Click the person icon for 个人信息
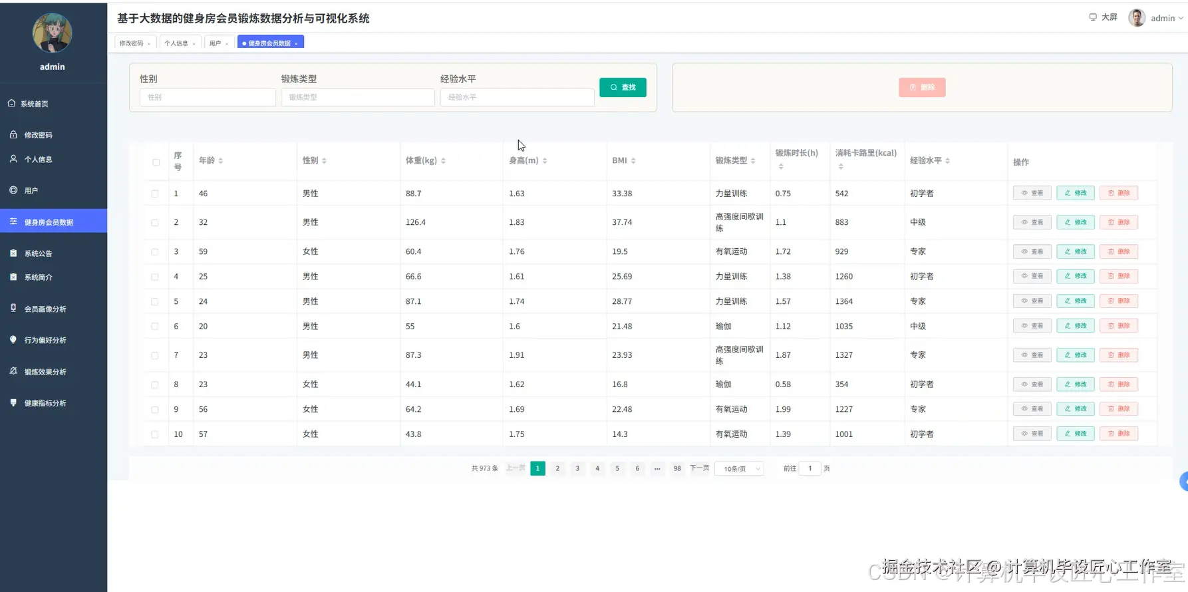 coord(13,159)
